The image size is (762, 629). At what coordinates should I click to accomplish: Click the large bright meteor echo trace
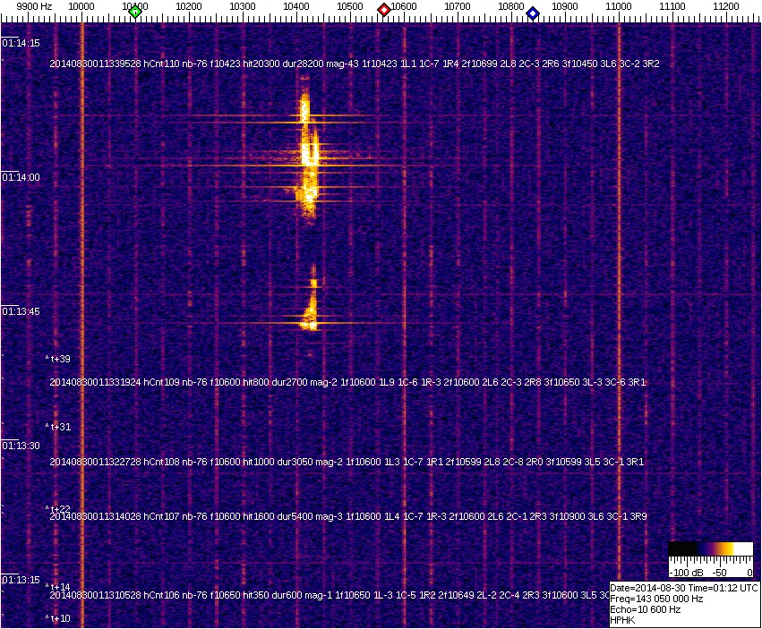[x=308, y=152]
